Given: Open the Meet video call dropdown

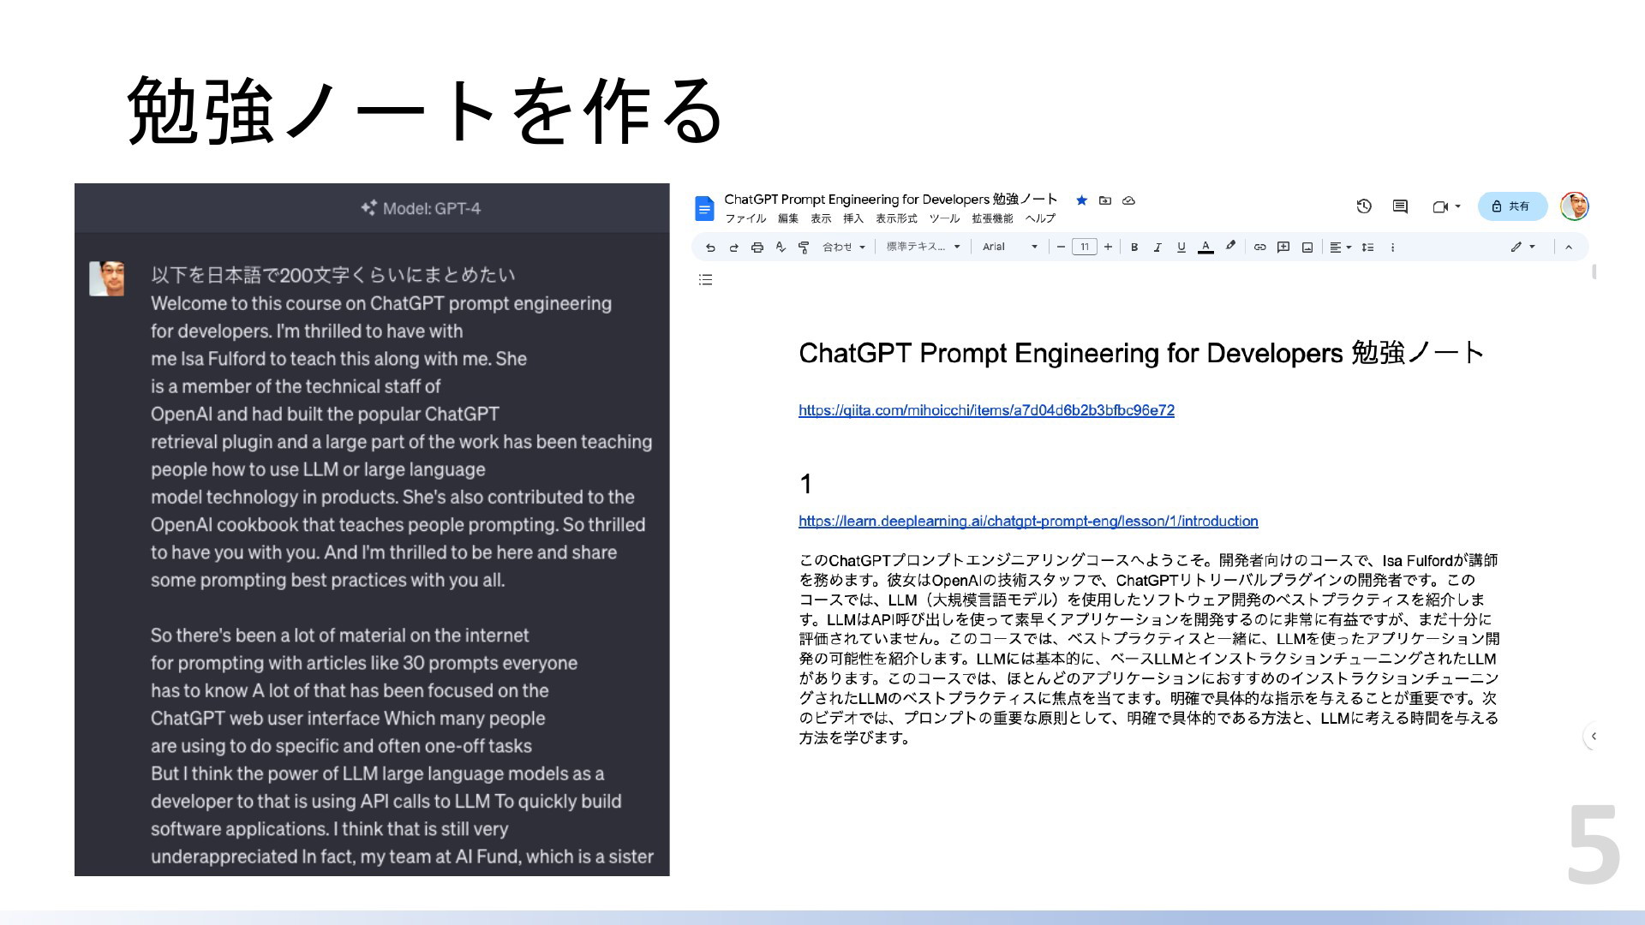Looking at the screenshot, I should tap(1446, 206).
